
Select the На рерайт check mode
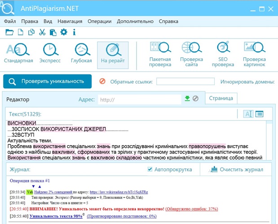pos(113,55)
